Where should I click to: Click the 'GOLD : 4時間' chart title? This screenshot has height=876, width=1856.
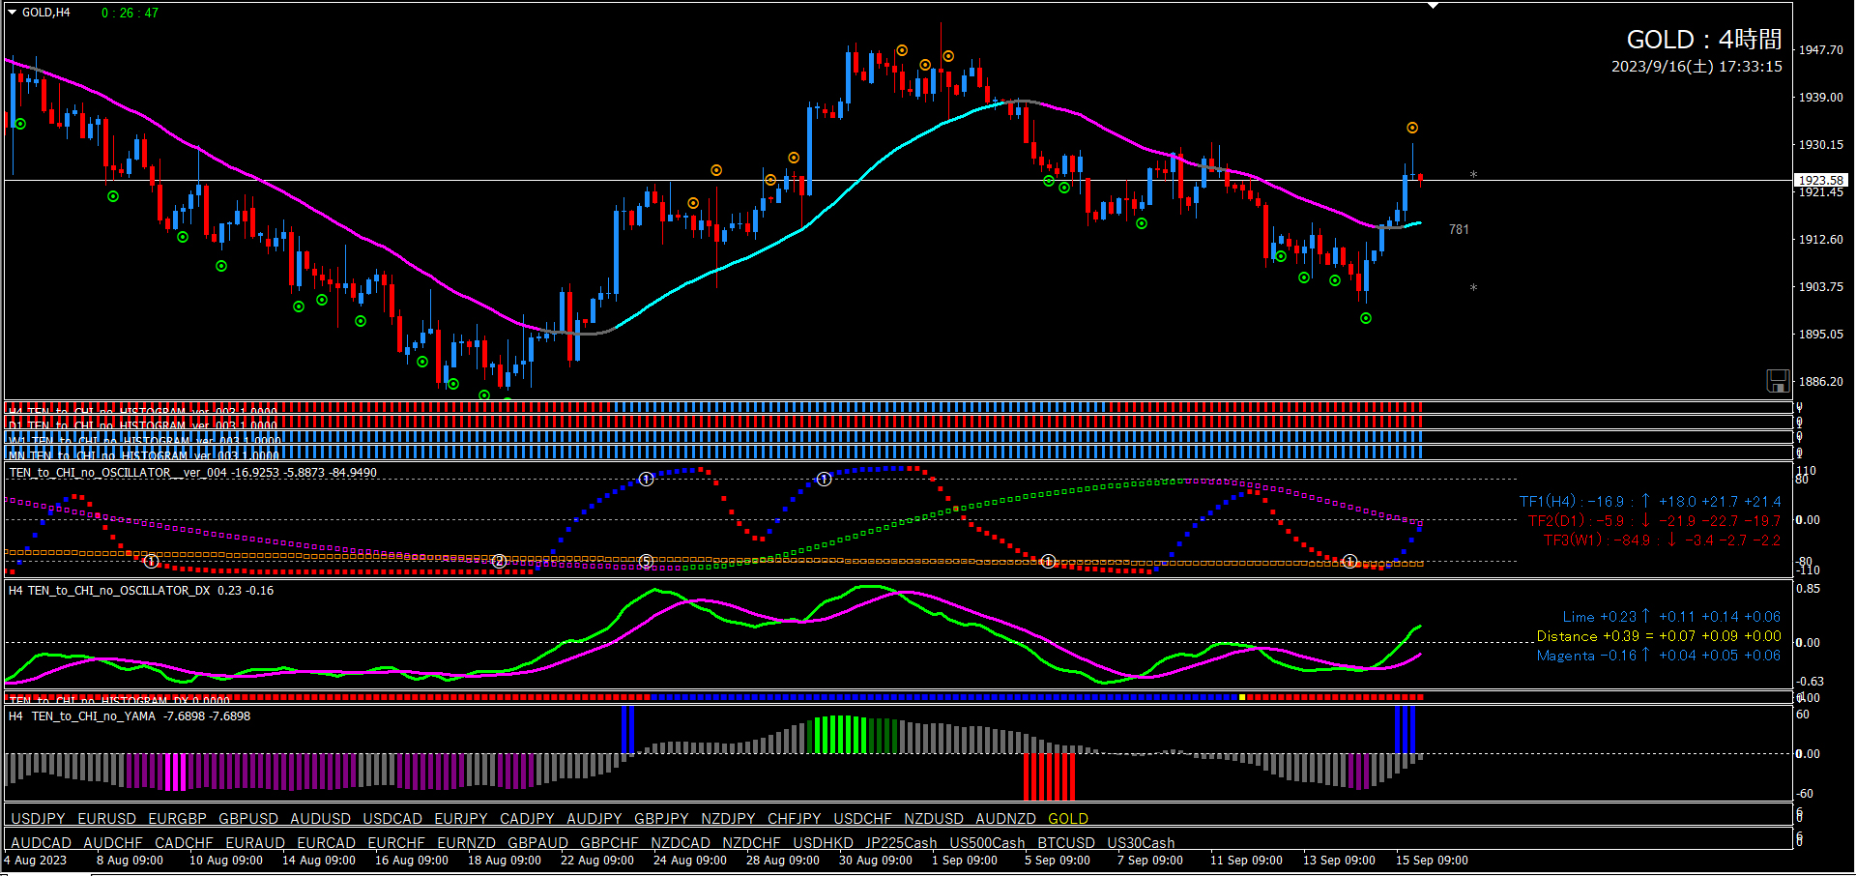pyautogui.click(x=1704, y=40)
